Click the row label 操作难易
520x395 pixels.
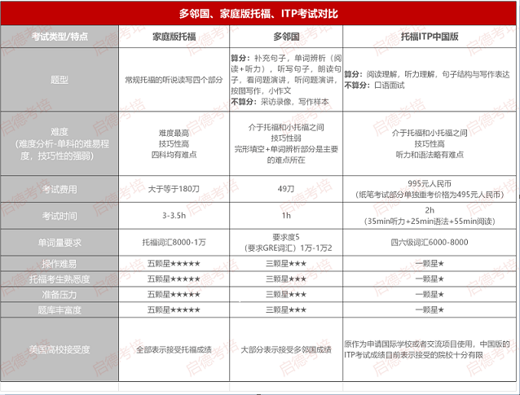[59, 264]
